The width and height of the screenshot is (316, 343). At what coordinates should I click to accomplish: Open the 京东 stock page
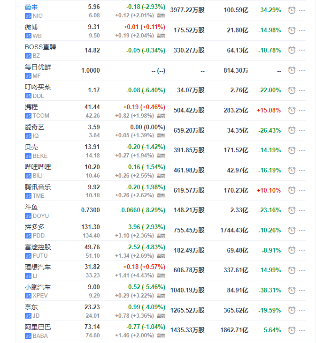(31, 307)
